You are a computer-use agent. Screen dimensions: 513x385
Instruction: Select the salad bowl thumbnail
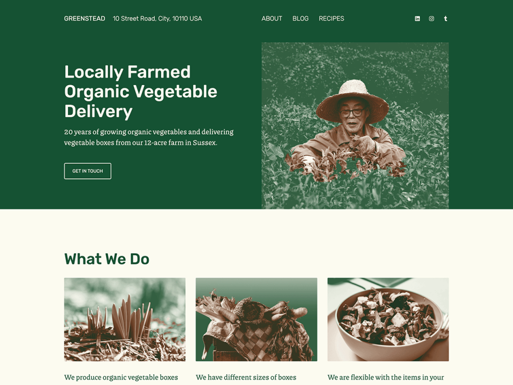[388, 320]
